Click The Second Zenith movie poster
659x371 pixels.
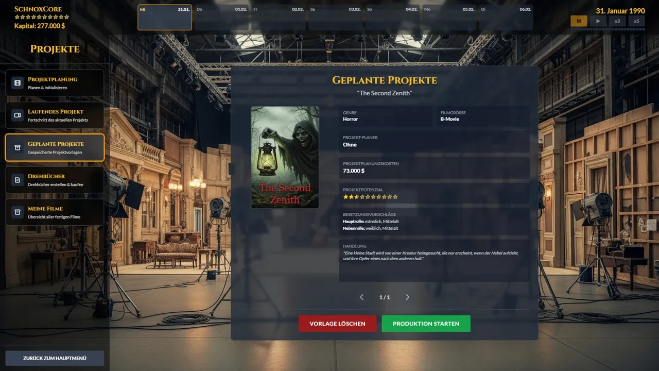point(285,157)
